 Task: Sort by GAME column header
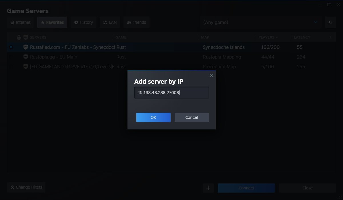121,37
